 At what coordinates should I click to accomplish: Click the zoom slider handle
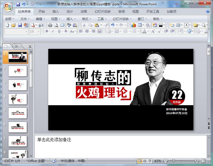click(173, 161)
